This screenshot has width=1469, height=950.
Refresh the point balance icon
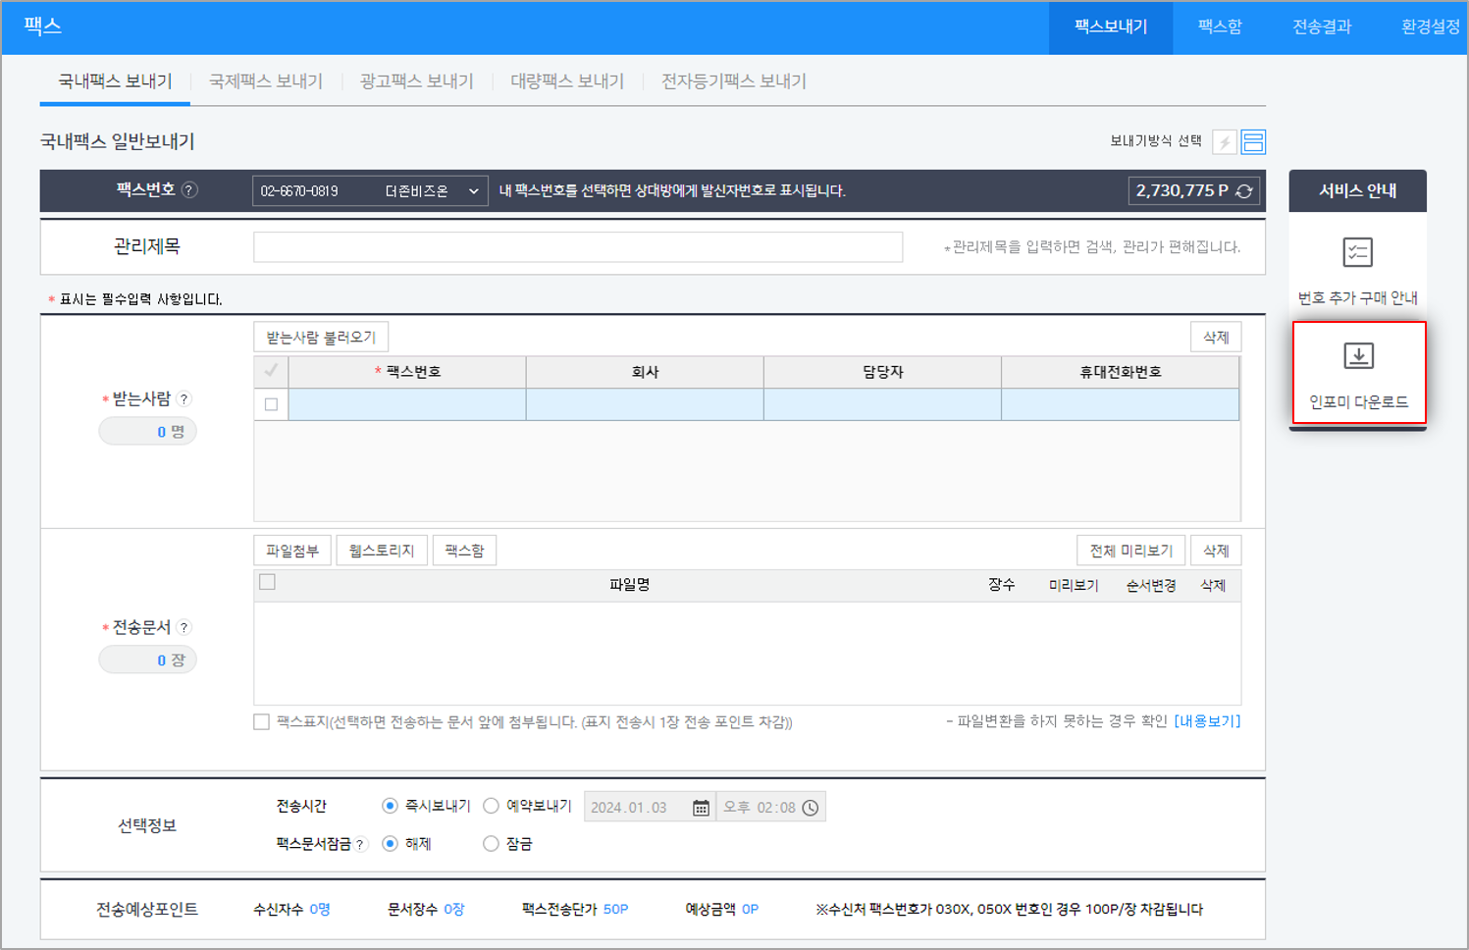[x=1244, y=191]
